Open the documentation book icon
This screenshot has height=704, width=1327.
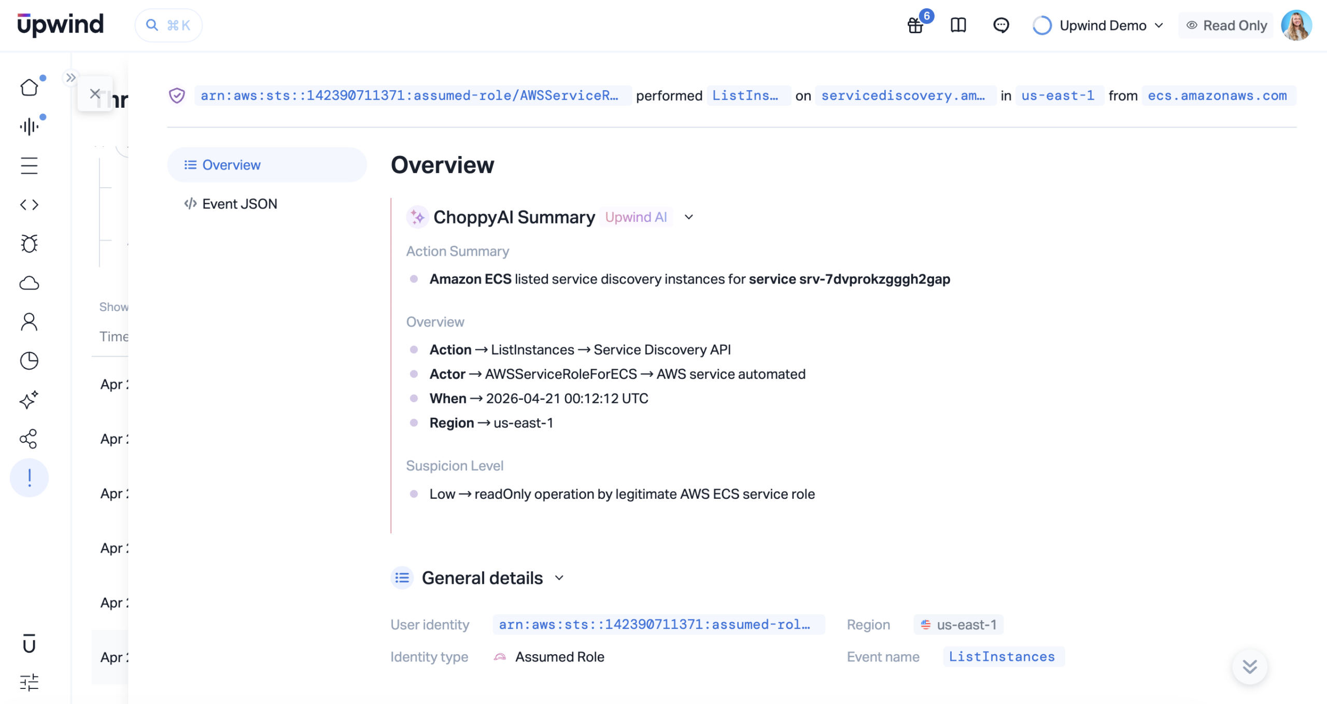click(x=958, y=25)
